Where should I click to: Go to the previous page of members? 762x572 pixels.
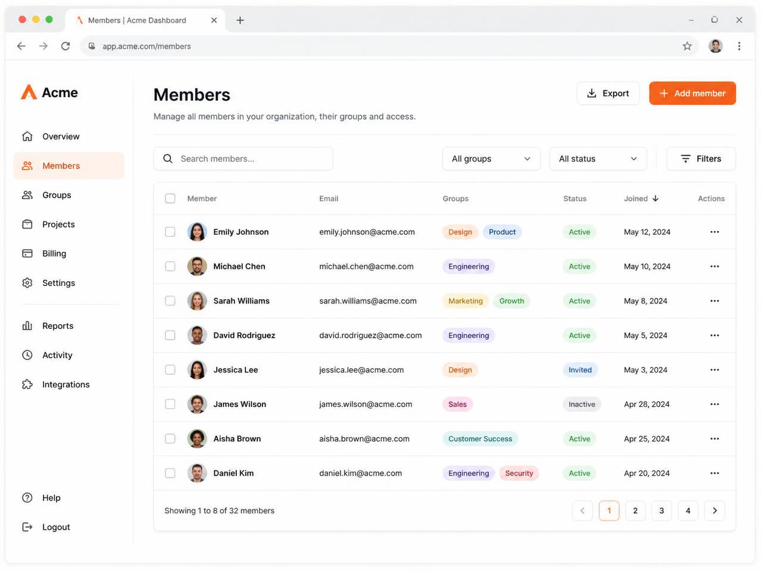click(582, 511)
